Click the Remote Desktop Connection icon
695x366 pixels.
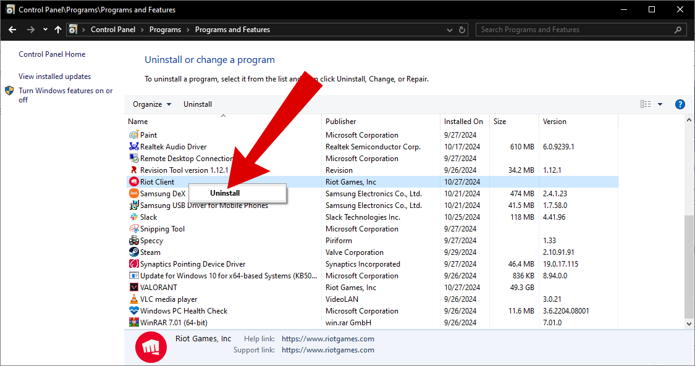point(133,159)
